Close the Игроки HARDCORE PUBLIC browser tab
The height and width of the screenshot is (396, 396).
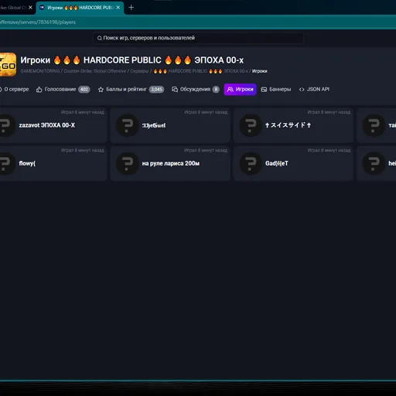tap(118, 8)
